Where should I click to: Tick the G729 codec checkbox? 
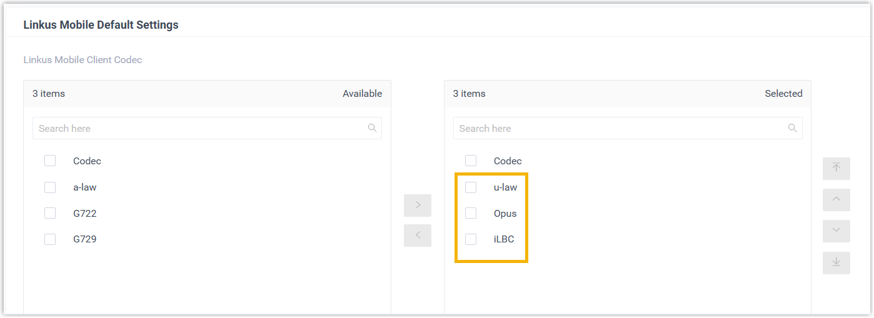tap(50, 239)
